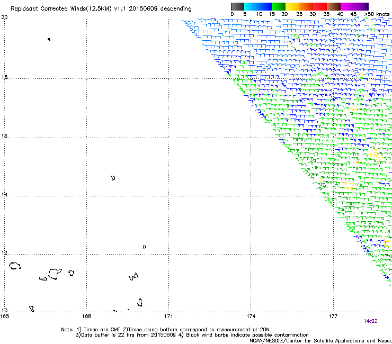The height and width of the screenshot is (344, 392).
Task: Click the tiny island outline just above the 12N line
Action: pos(145,247)
